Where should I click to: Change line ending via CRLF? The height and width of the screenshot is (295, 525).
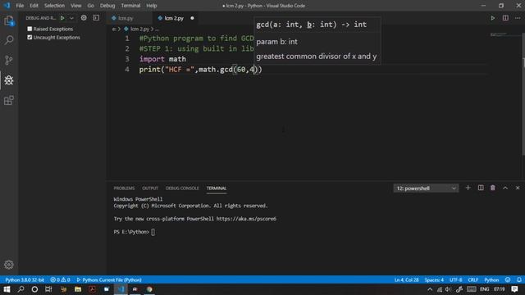tap(472, 279)
